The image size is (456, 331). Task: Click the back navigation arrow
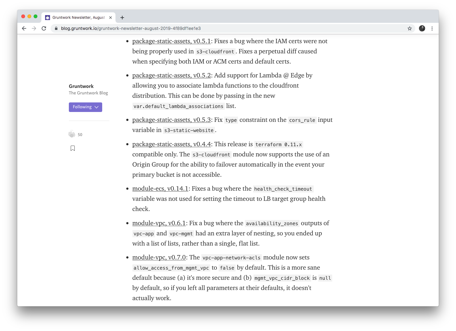(24, 28)
